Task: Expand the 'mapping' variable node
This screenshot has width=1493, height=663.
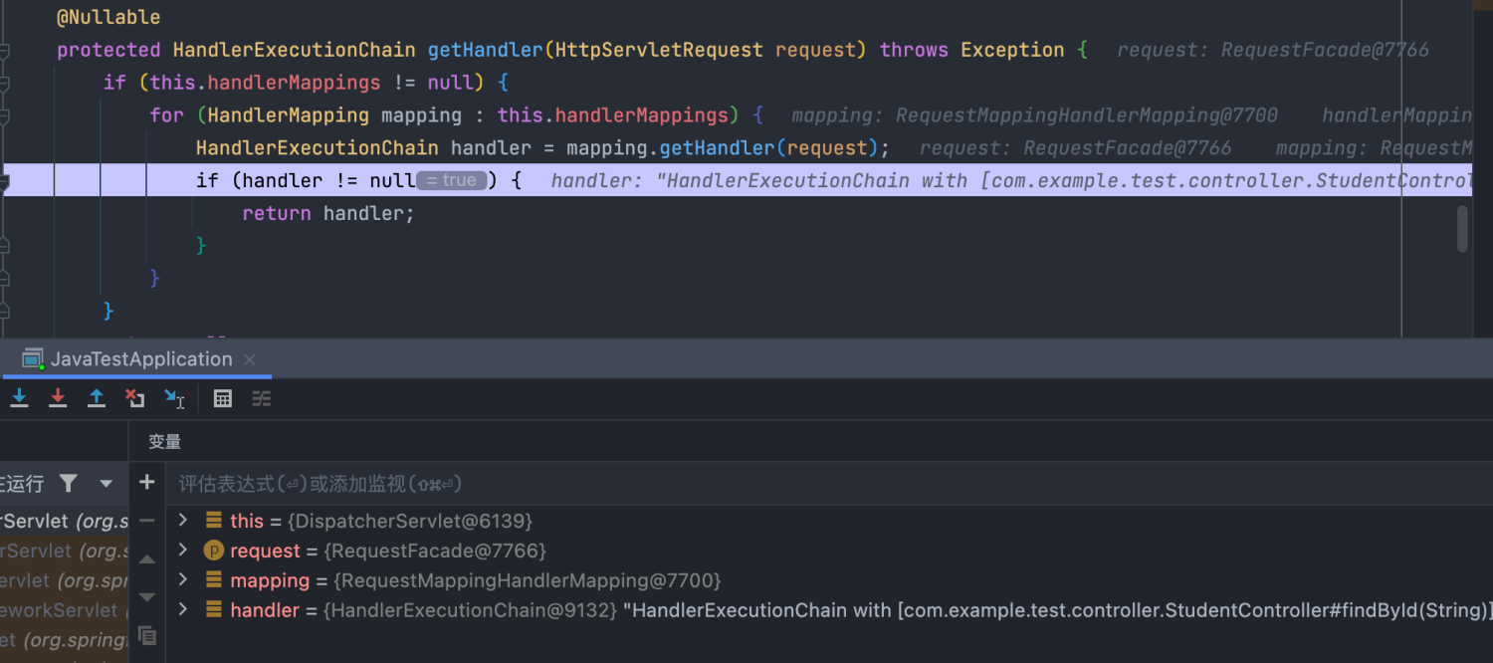Action: pyautogui.click(x=183, y=579)
